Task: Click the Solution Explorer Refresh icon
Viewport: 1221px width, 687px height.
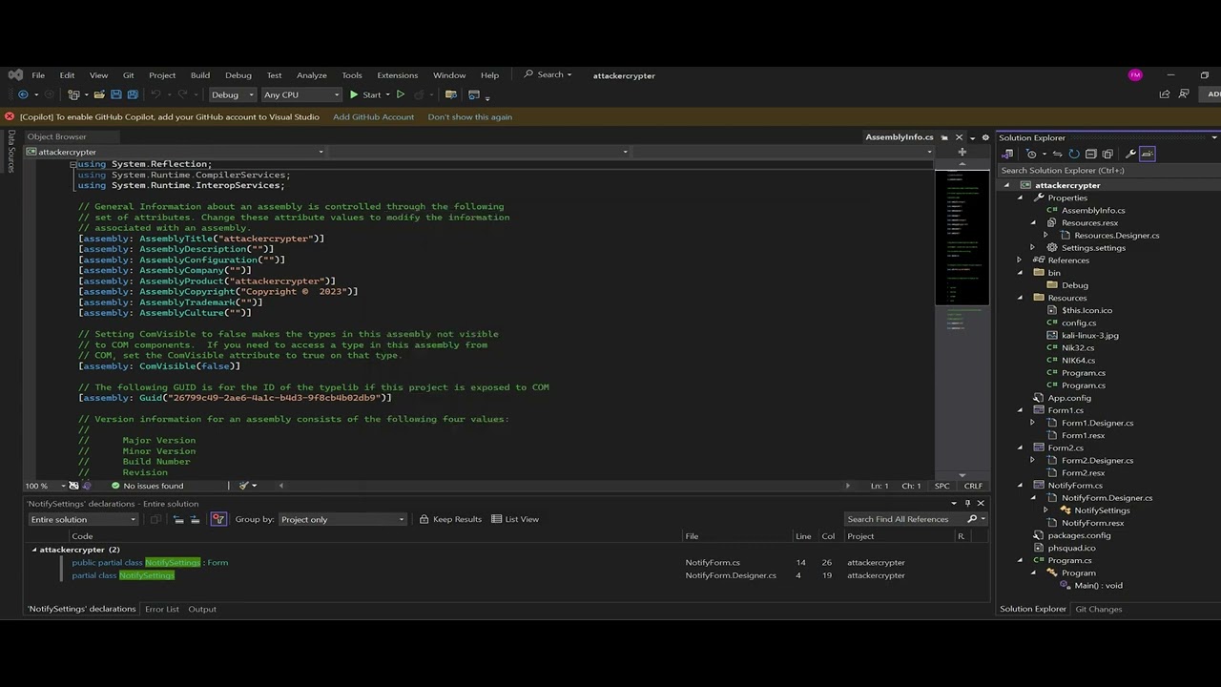Action: (1074, 154)
